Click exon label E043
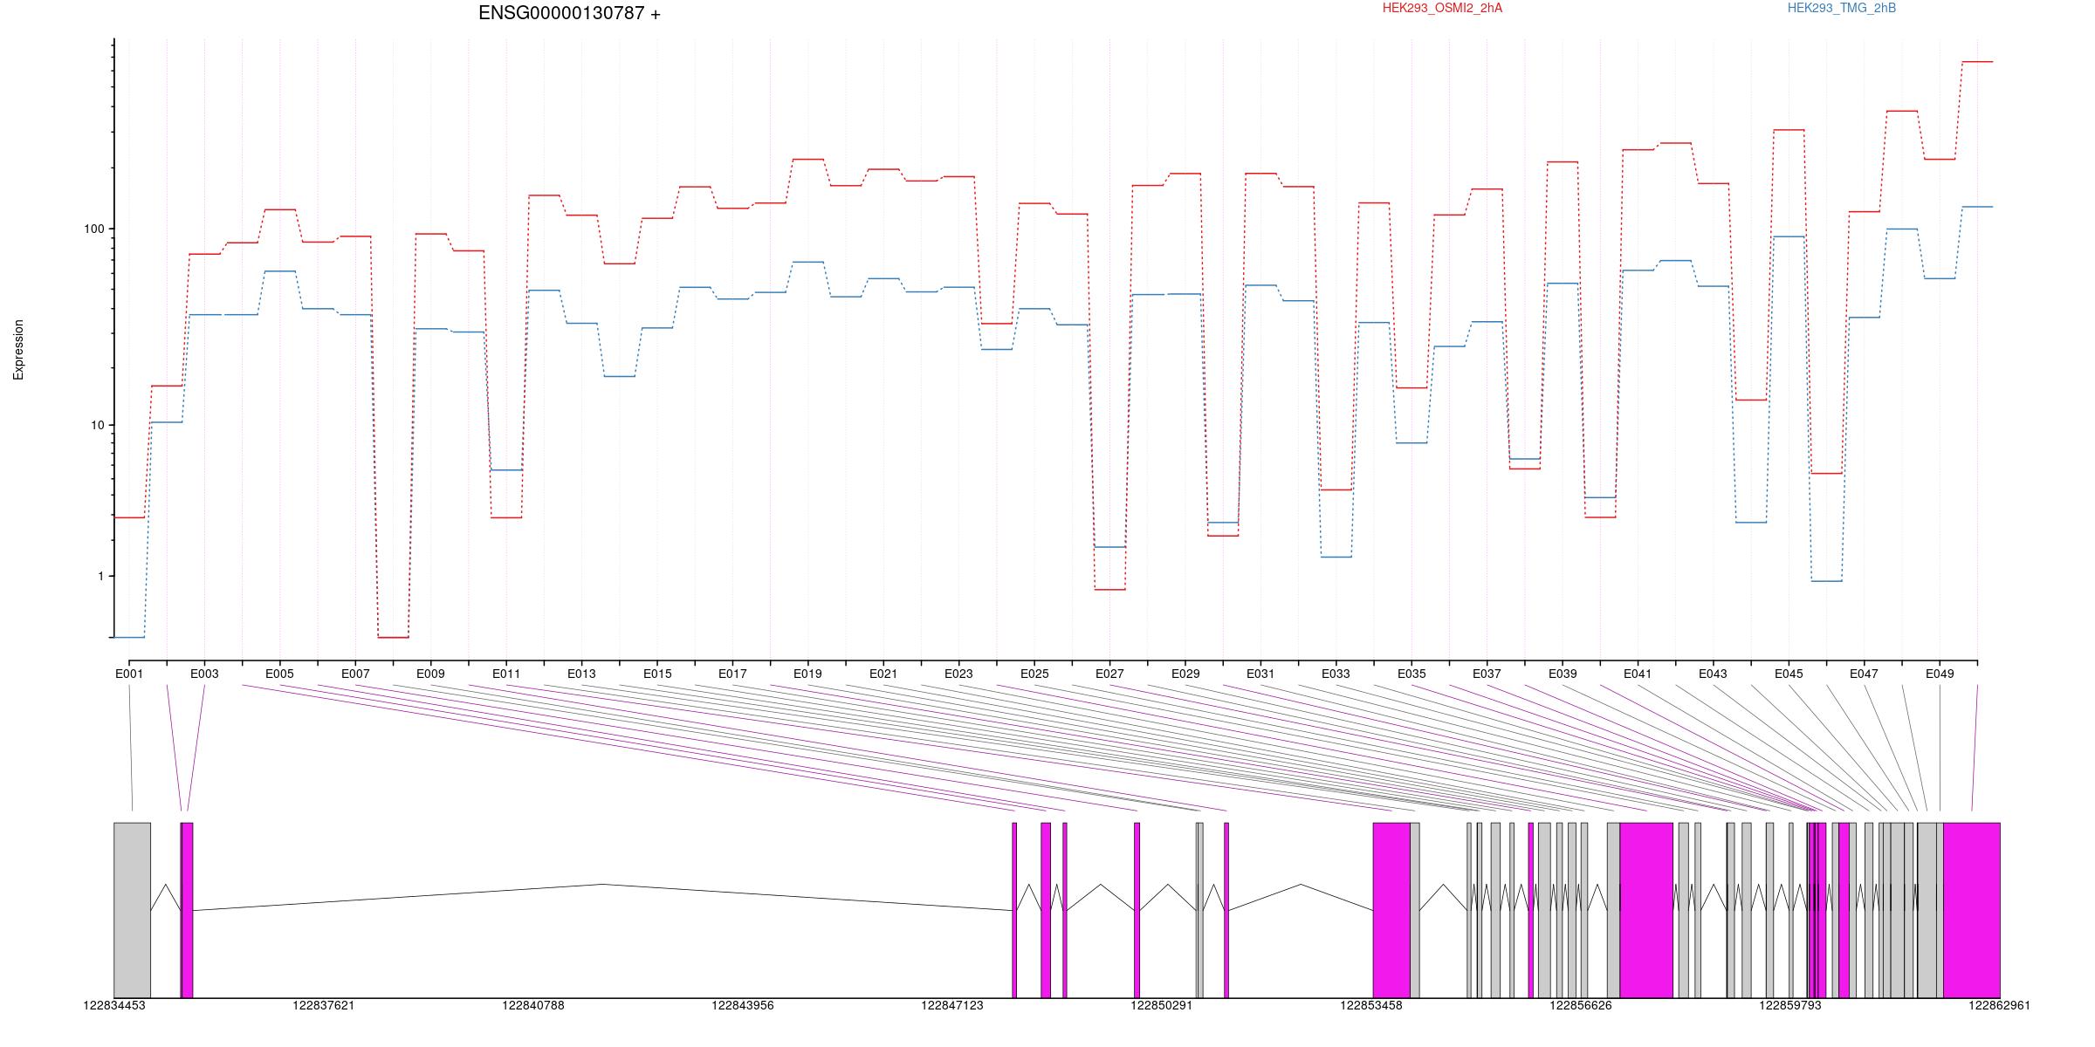Image resolution: width=2095 pixels, height=1047 pixels. (x=1713, y=674)
